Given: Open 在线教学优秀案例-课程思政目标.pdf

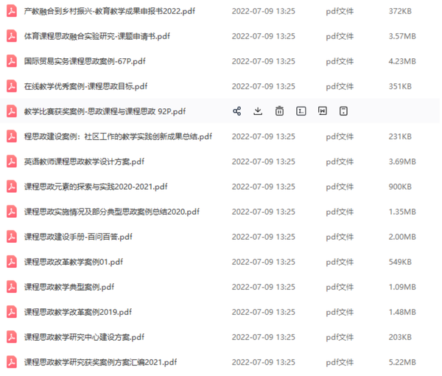Looking at the screenshot, I should pos(85,86).
